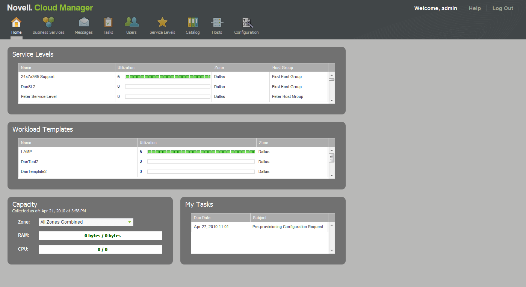The image size is (526, 287).
Task: Select the LAMP workload template
Action: pyautogui.click(x=26, y=152)
